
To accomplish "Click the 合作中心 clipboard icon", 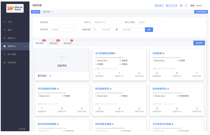I will click(5, 46).
